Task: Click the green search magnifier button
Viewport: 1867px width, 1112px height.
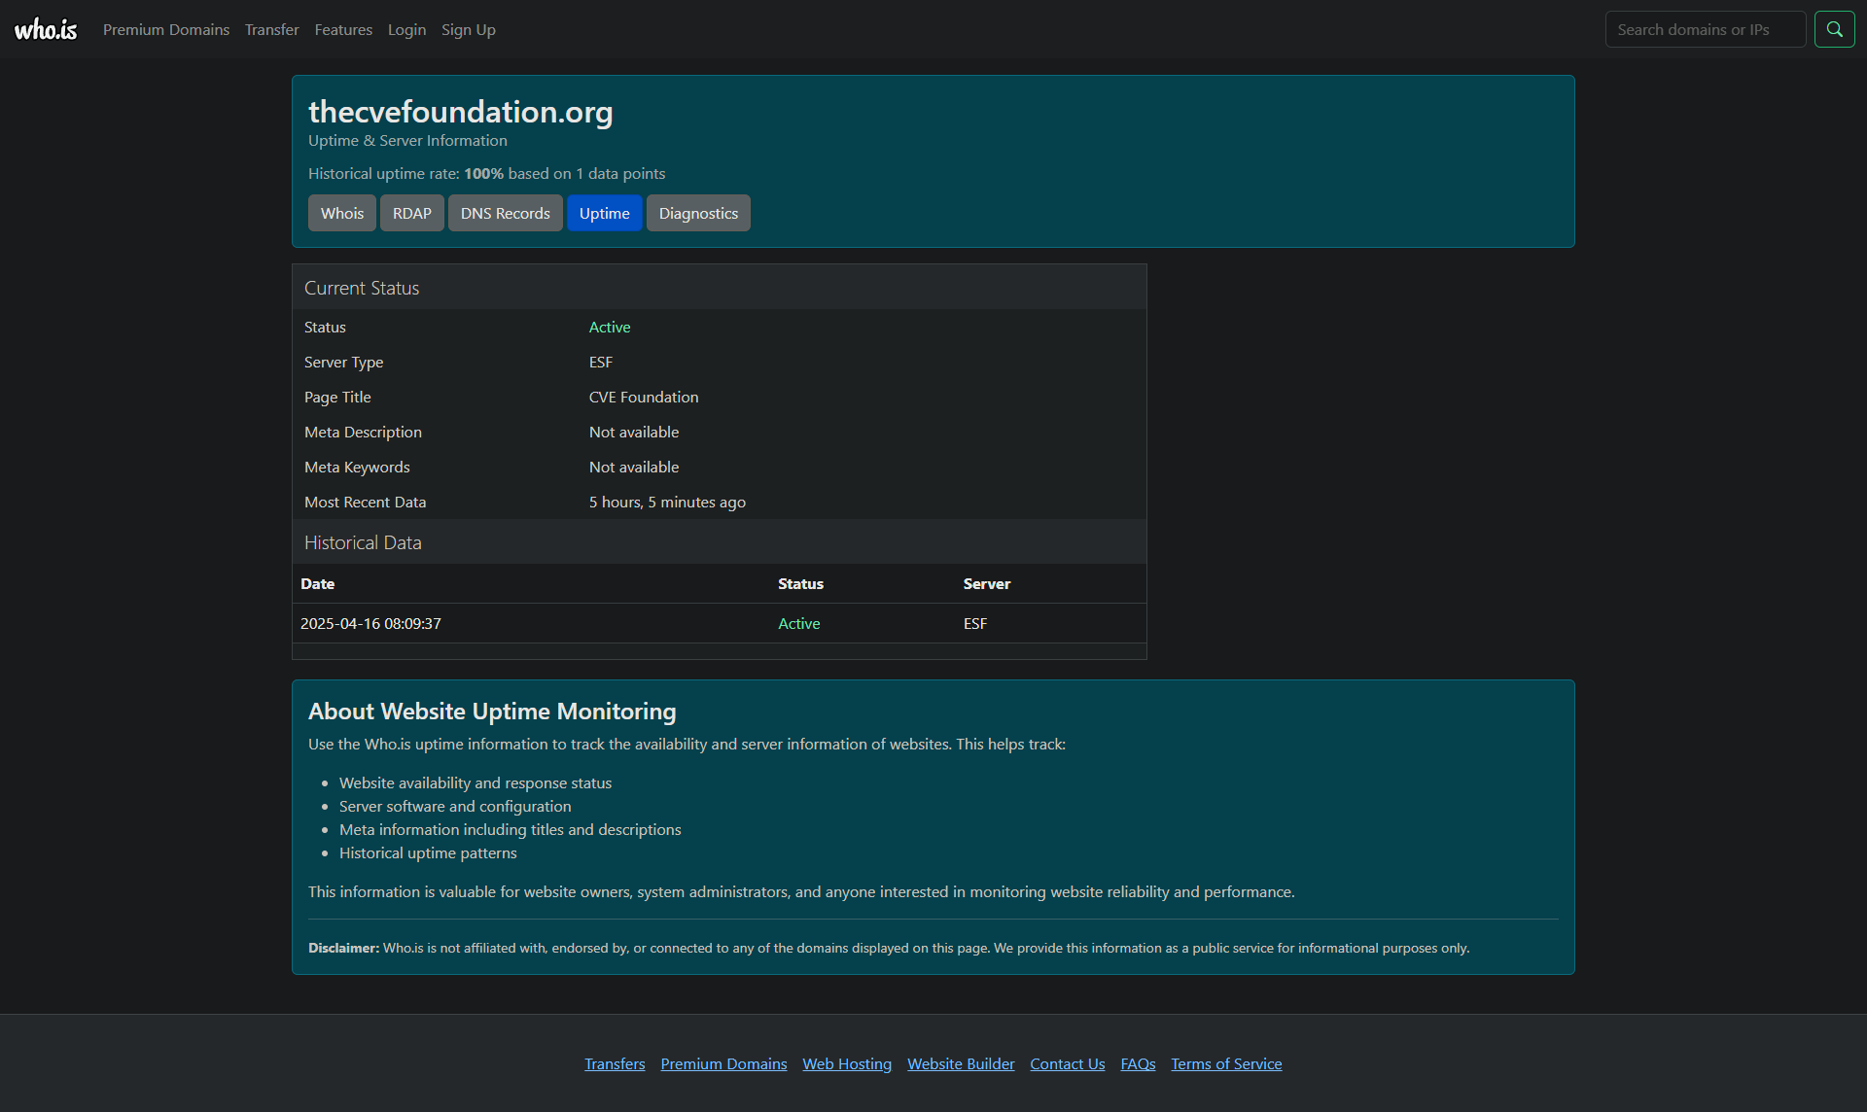Action: tap(1834, 29)
